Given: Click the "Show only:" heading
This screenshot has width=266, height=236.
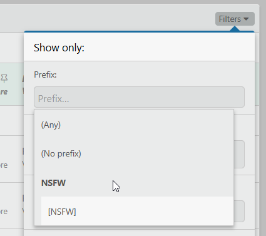Looking at the screenshot, I should (x=59, y=48).
